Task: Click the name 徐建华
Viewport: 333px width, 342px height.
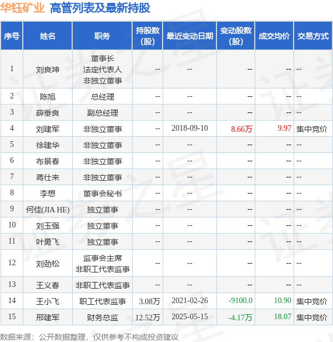Action: [47, 145]
